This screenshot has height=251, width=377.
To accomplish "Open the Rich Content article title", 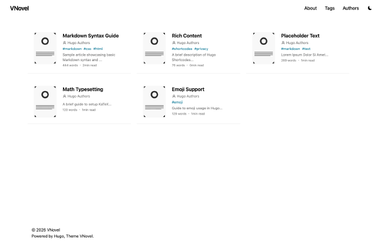I will tap(187, 36).
